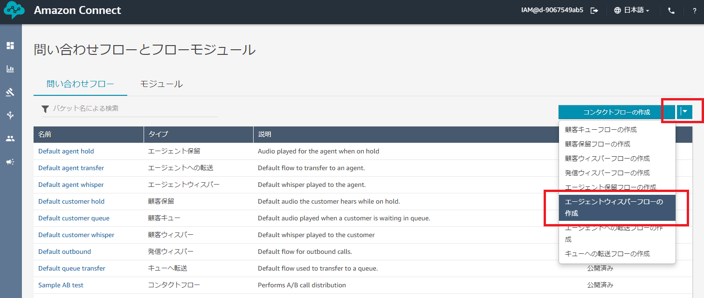Select the gavel icon in the sidebar
Screen dimensions: 704x298
pos(10,92)
